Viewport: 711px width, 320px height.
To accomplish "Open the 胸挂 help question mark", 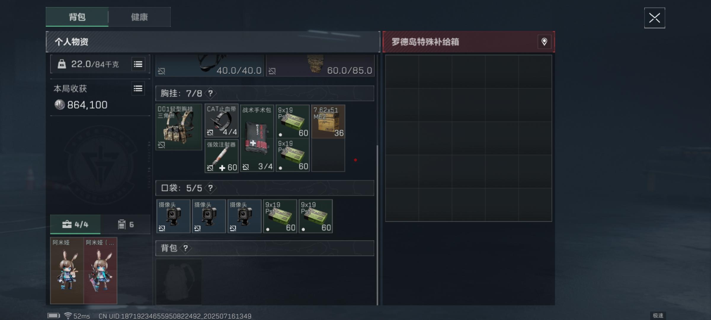I will pos(210,94).
